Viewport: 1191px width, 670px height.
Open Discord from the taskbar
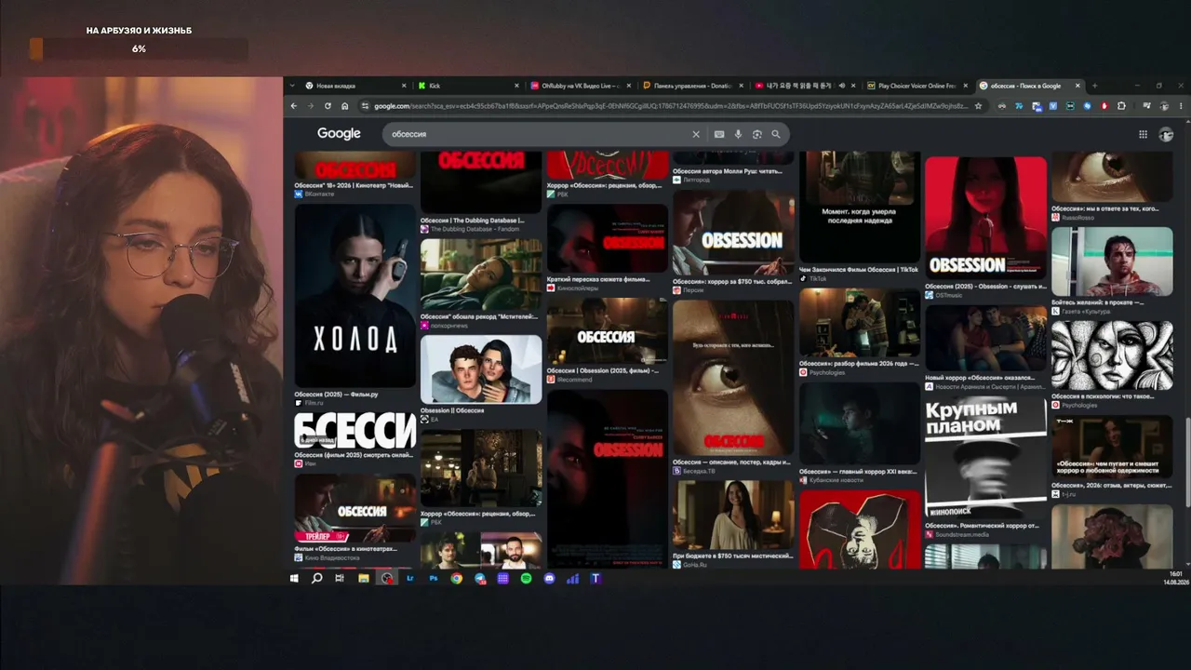click(x=549, y=578)
